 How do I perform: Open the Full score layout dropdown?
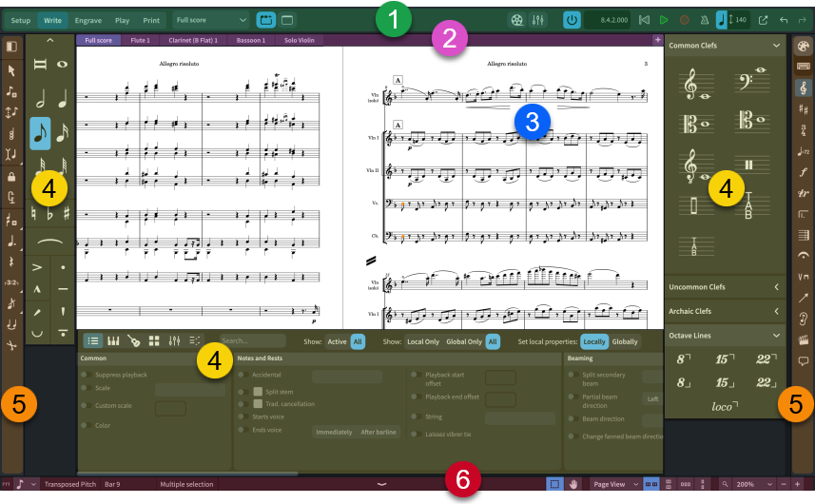tap(211, 19)
